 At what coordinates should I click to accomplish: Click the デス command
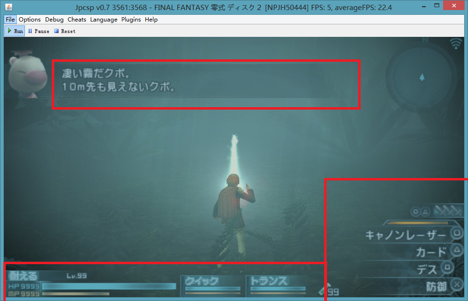click(x=427, y=270)
